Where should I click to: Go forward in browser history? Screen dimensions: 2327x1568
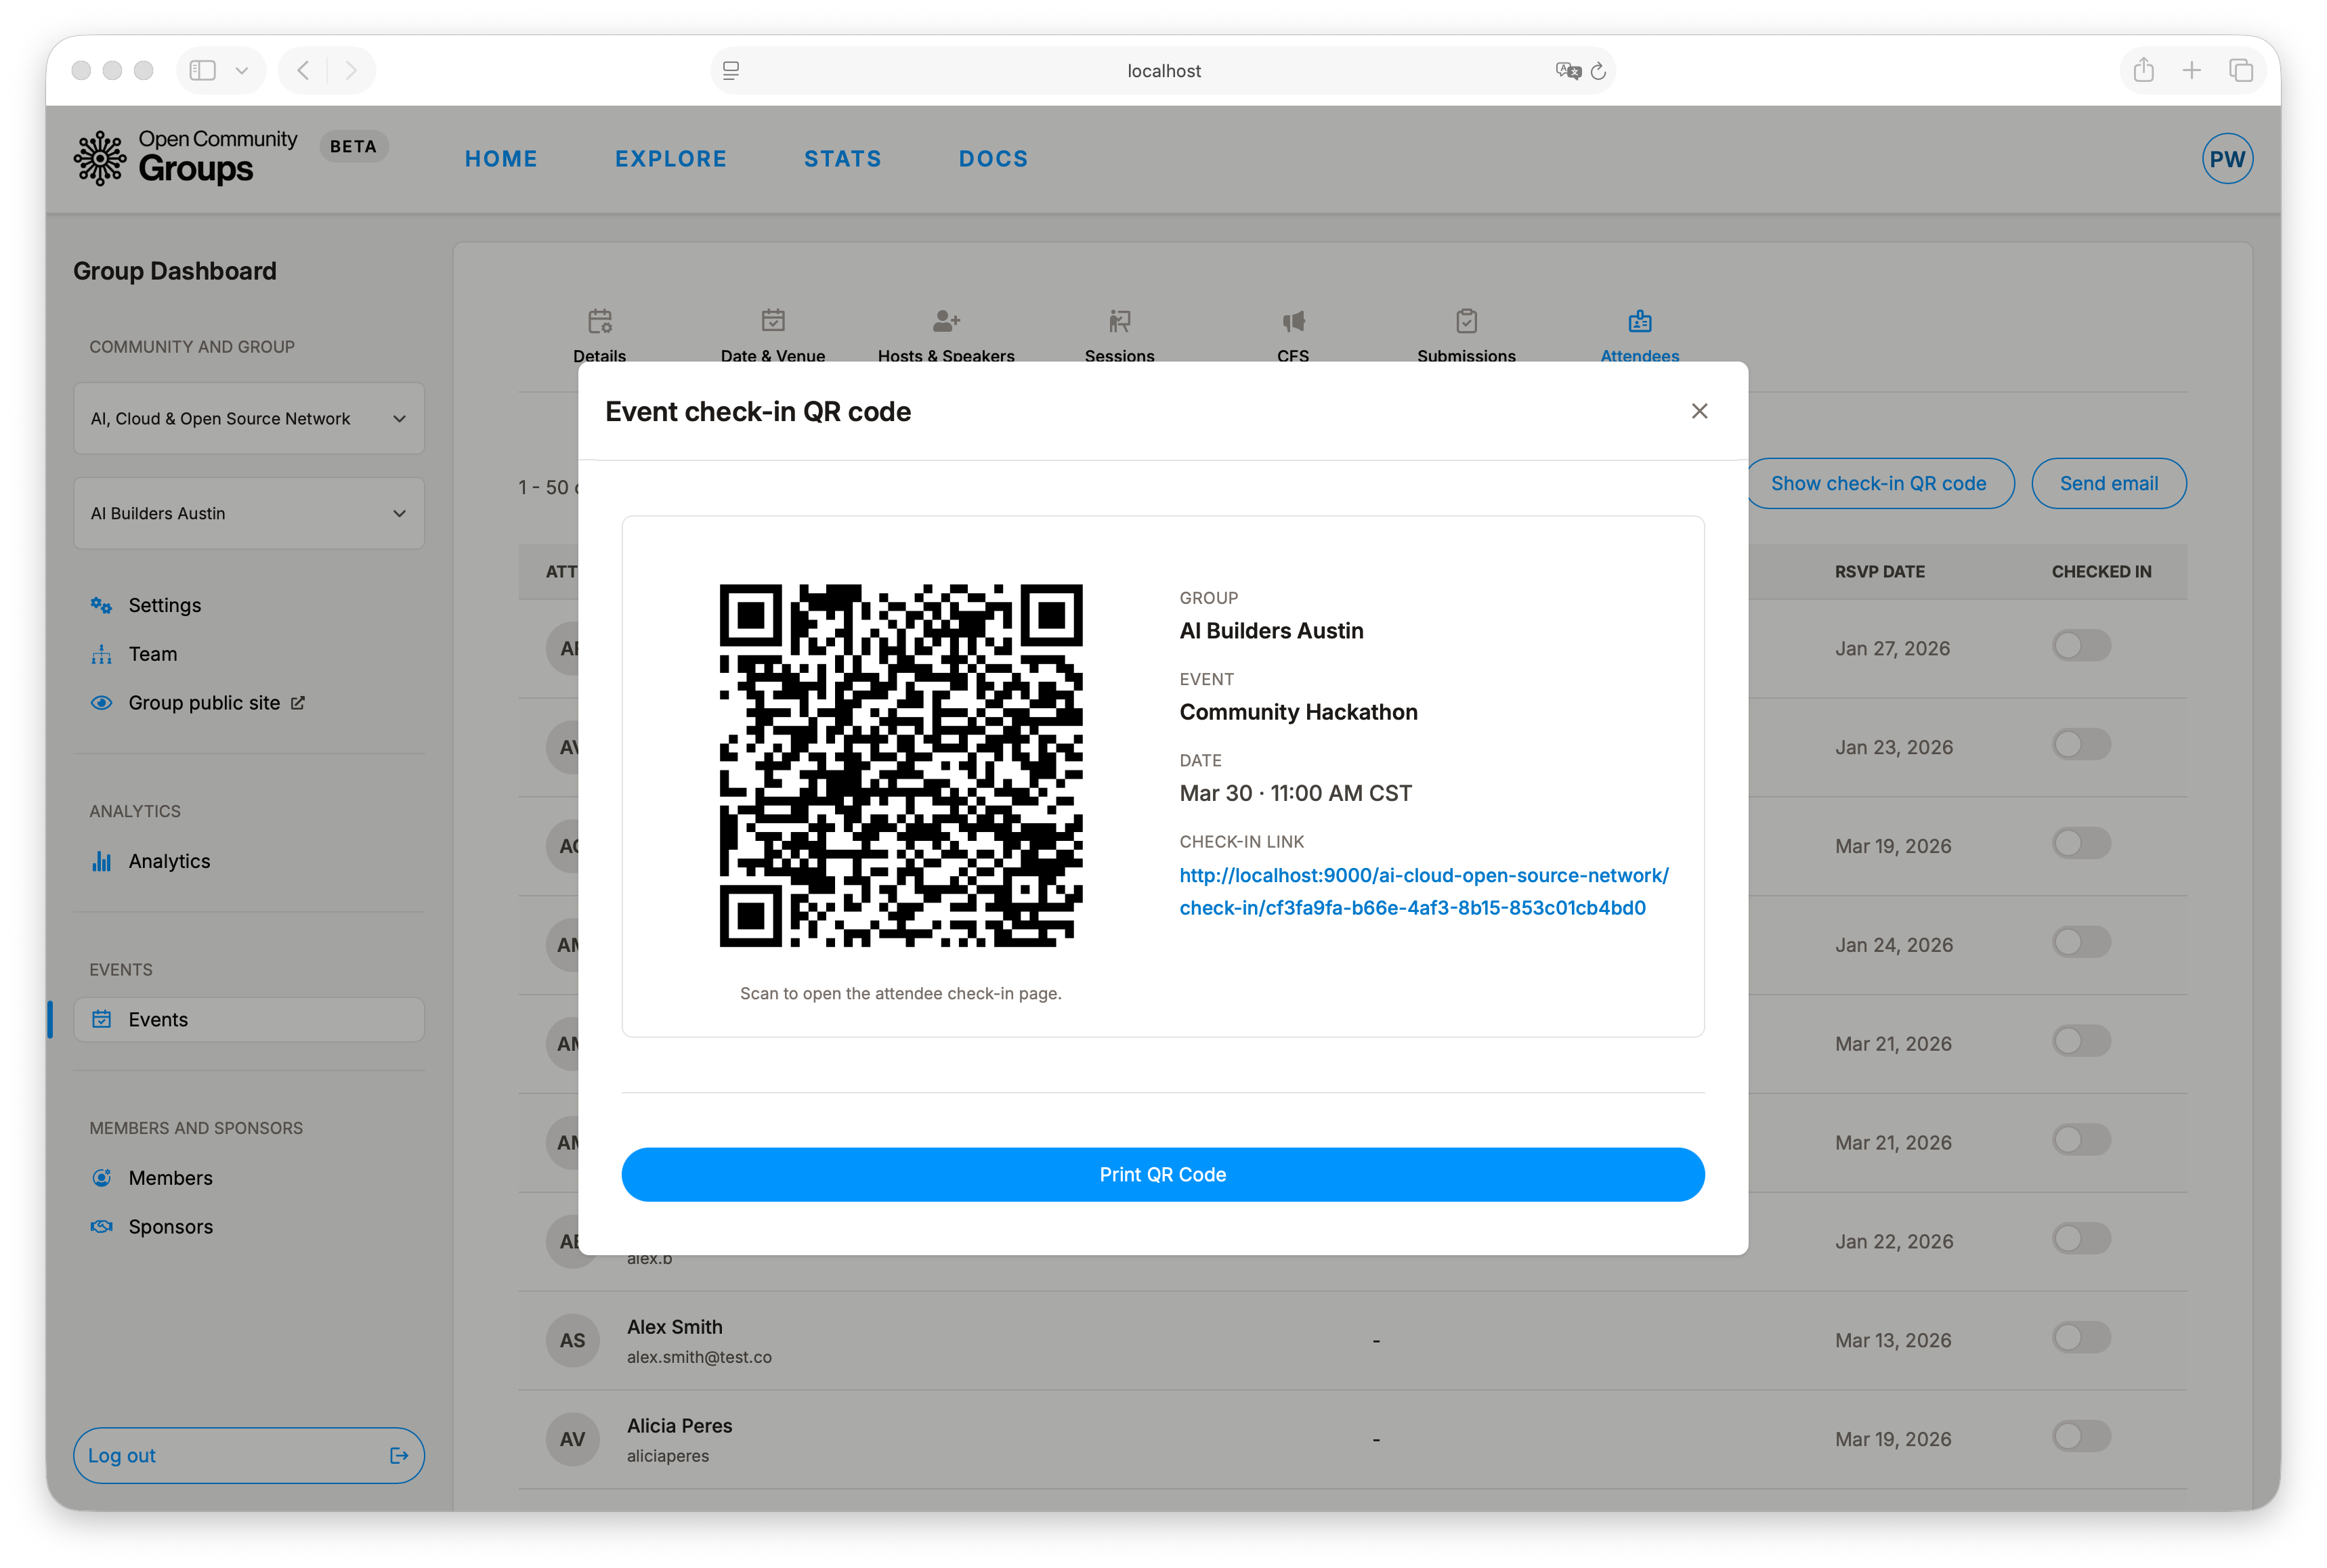tap(351, 70)
